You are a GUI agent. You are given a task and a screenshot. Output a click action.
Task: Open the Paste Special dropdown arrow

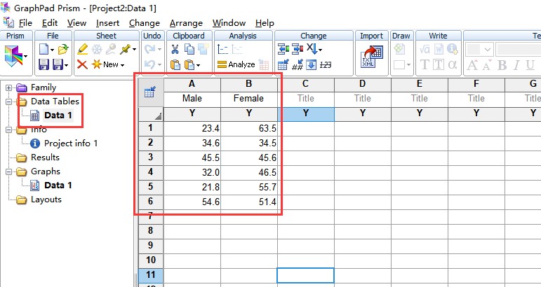click(x=198, y=65)
